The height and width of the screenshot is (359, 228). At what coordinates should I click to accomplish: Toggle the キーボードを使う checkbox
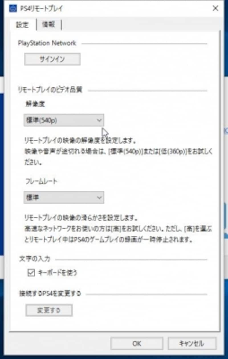click(31, 273)
